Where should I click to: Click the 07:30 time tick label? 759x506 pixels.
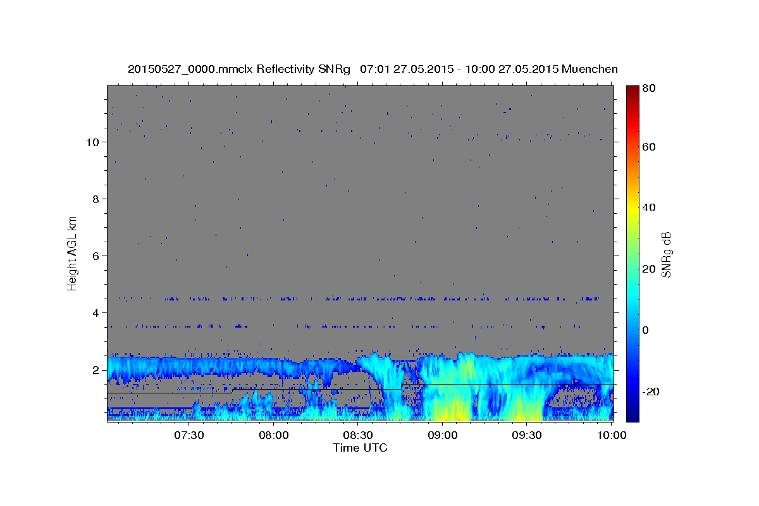click(189, 435)
